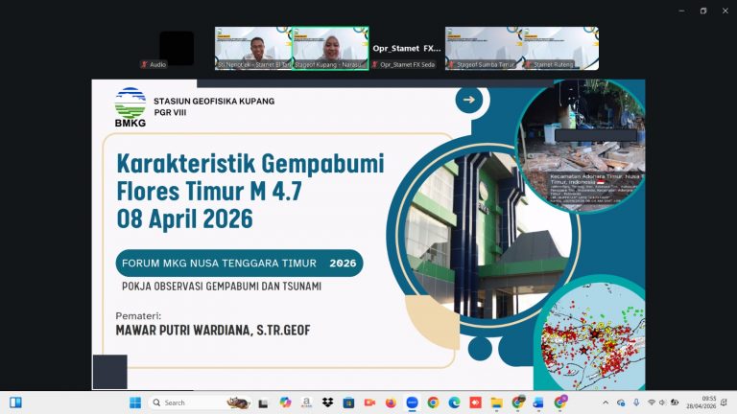
Task: Open Microsoft Store from the taskbar
Action: coord(348,402)
